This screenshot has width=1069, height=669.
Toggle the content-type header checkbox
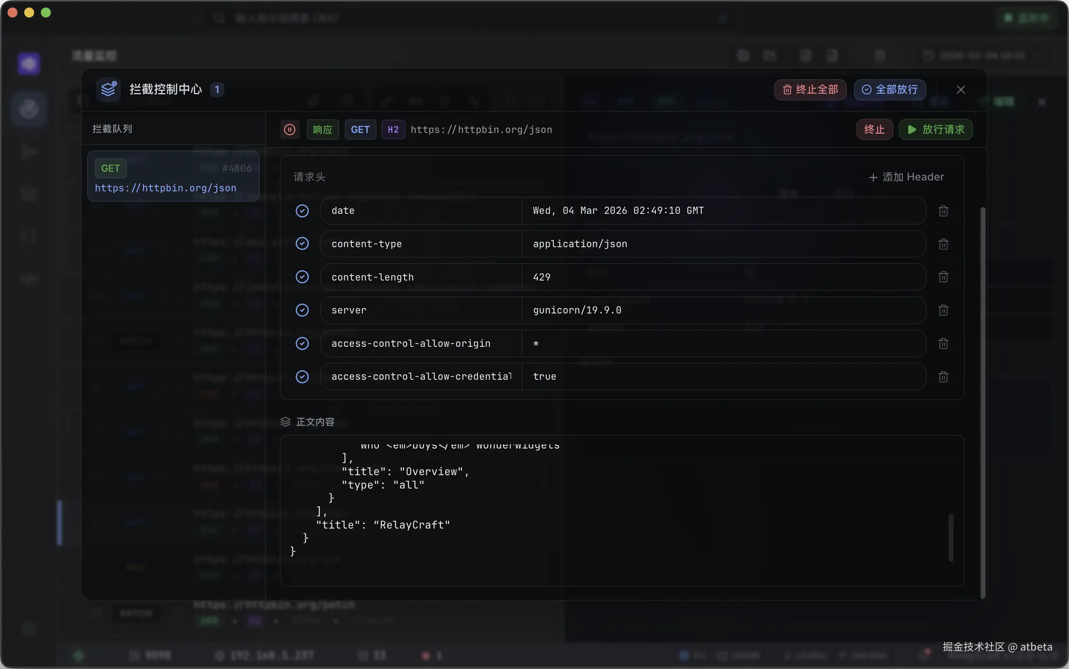[x=302, y=244]
